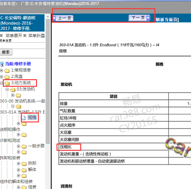Viewport: 191px width, 189px height.
Task: Select the 3:动力系统 tree item
Action: click(x=21, y=83)
